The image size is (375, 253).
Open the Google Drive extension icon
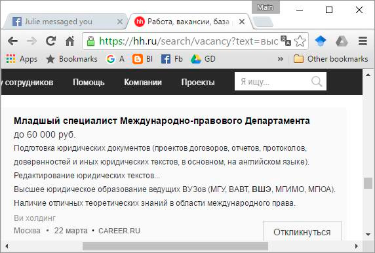342,41
